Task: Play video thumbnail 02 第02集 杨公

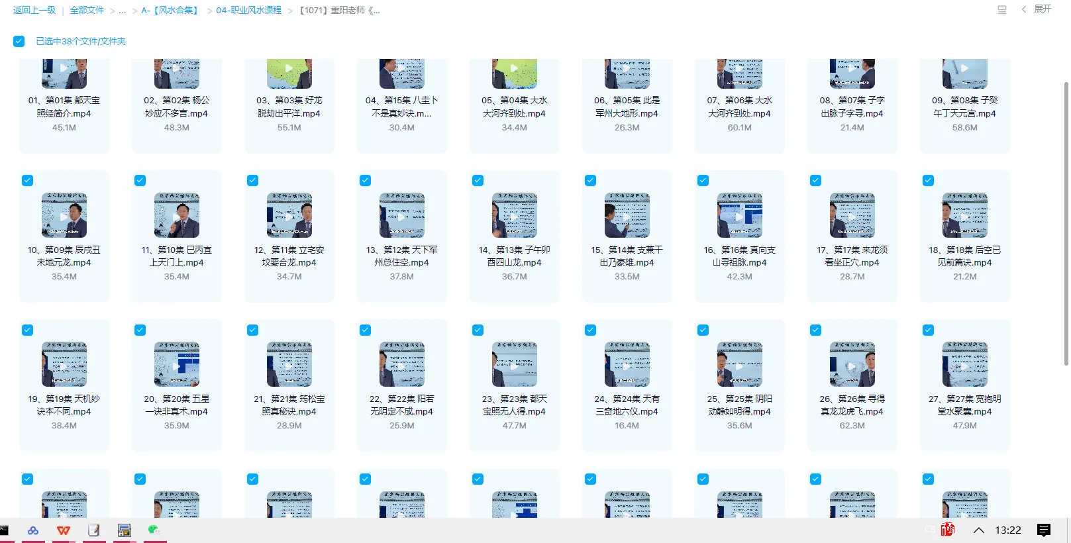Action: [177, 73]
